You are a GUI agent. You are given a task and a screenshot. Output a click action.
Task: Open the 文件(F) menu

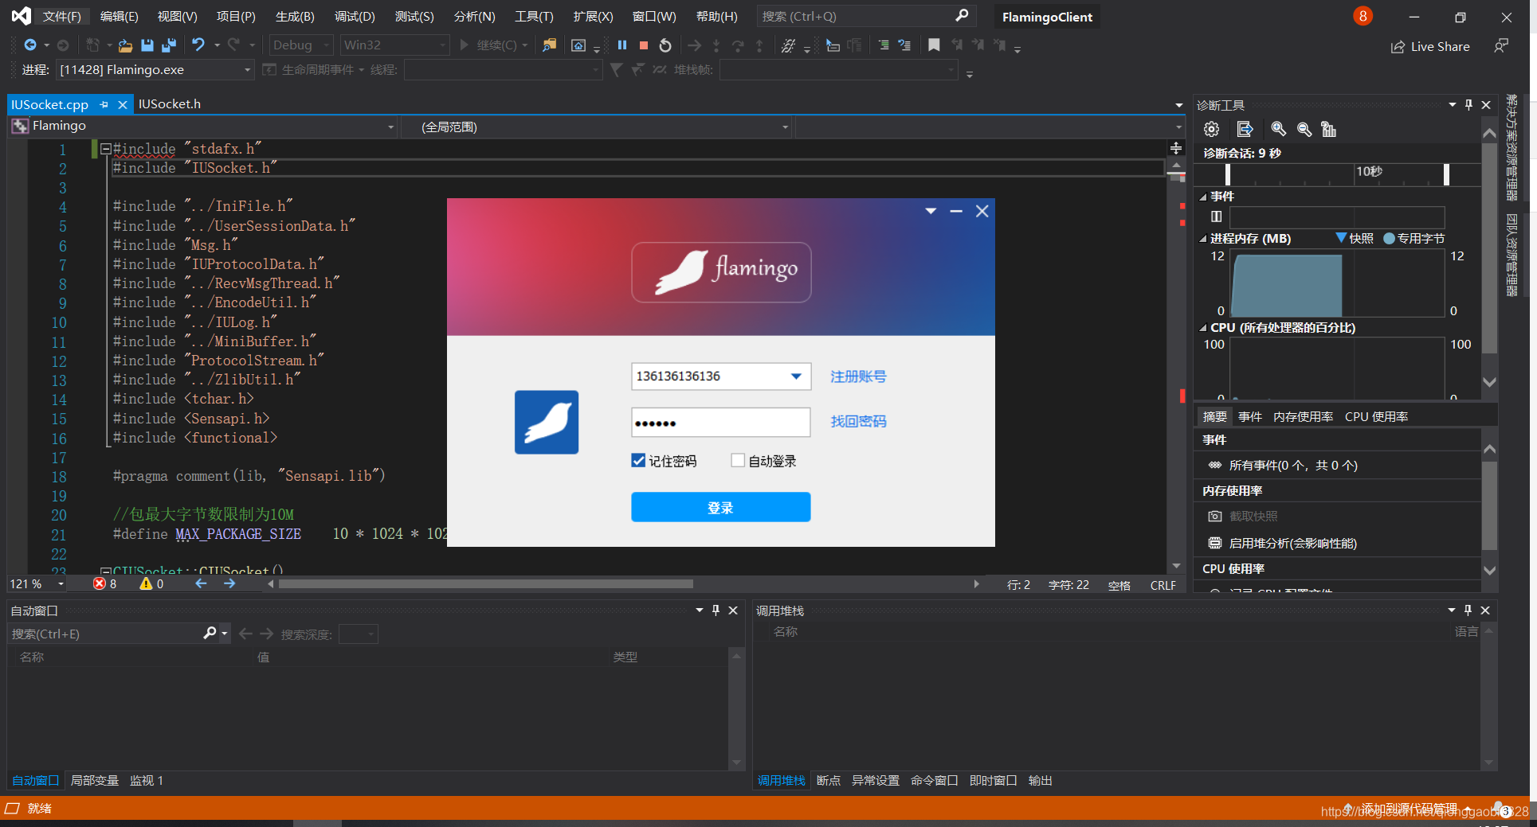click(x=62, y=17)
